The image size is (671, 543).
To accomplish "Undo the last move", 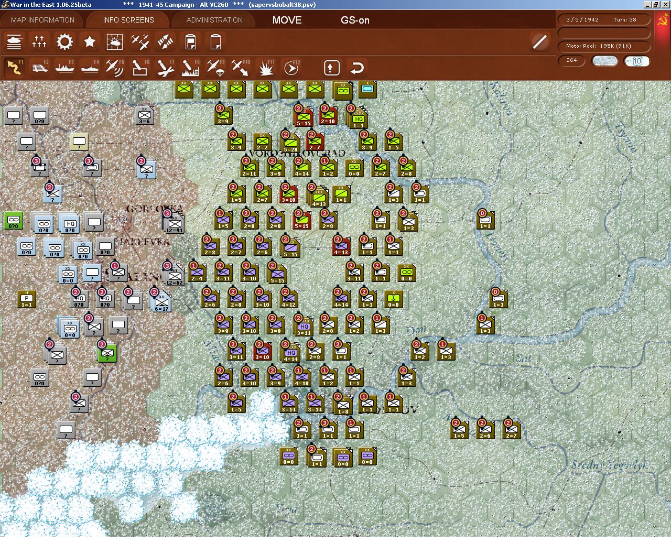I will [357, 68].
